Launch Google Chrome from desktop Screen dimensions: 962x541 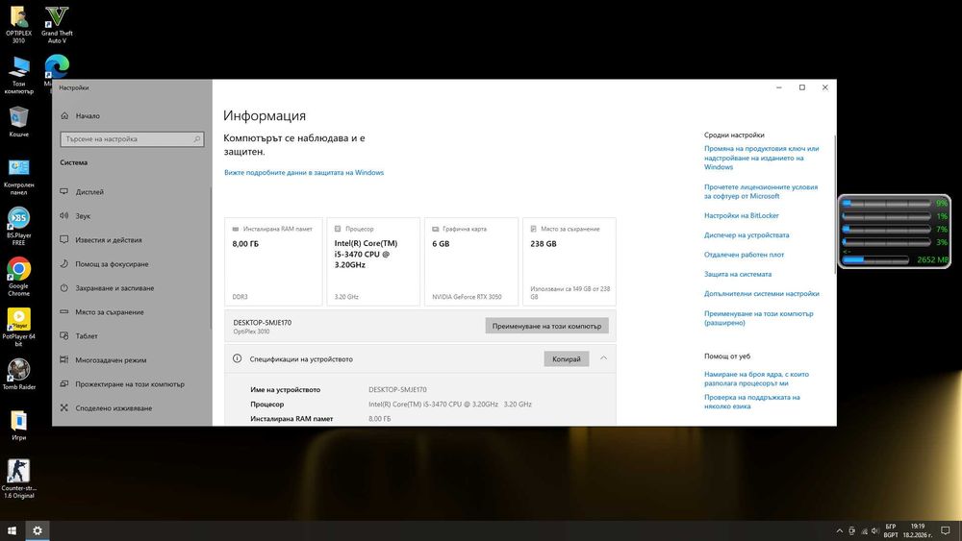(x=19, y=277)
